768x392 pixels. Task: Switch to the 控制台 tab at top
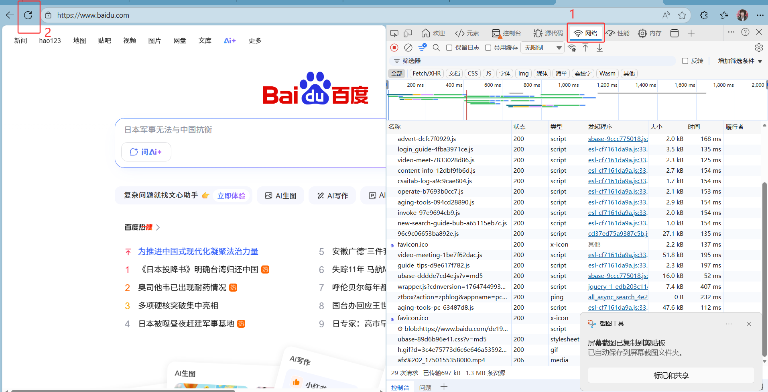click(506, 33)
